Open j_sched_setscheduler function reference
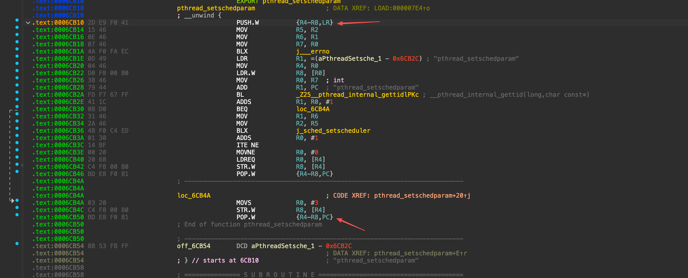 pyautogui.click(x=333, y=131)
